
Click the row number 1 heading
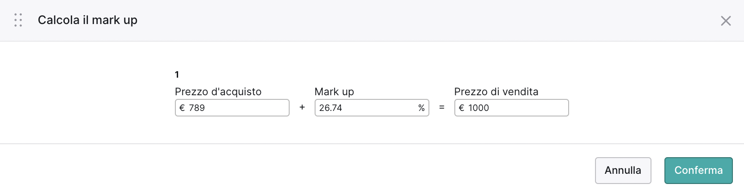177,74
